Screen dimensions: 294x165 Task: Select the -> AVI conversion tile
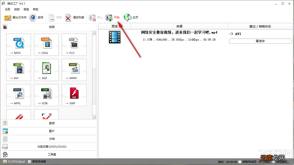tap(18, 70)
